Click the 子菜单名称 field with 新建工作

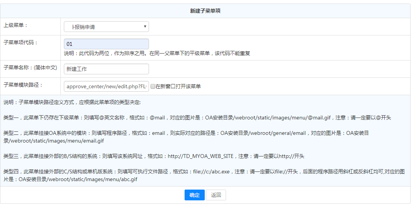(x=106, y=69)
